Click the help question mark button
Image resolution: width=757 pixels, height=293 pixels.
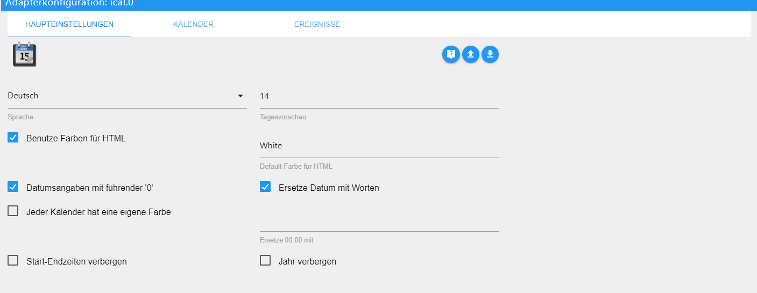point(451,54)
